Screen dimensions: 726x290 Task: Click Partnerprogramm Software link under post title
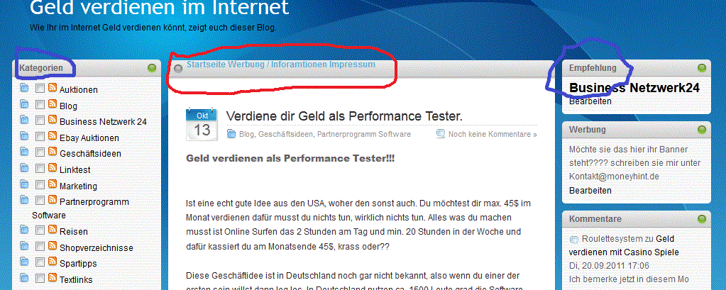pos(364,134)
